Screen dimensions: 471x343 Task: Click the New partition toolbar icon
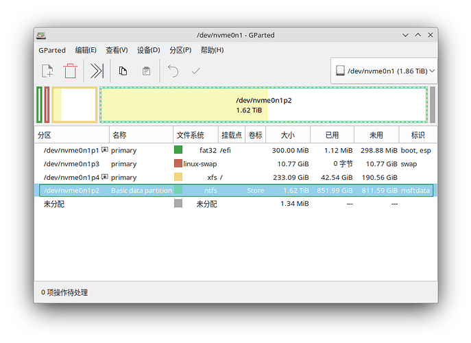click(x=47, y=71)
